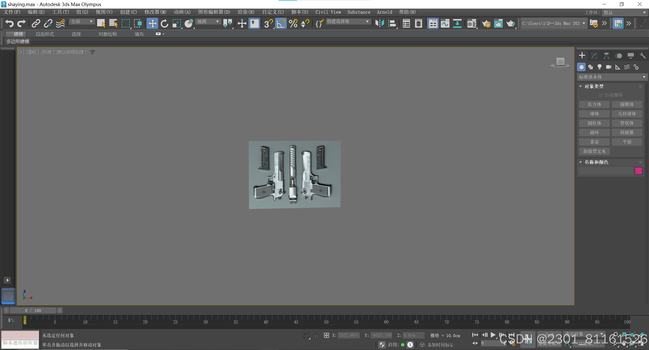Show the Lights category icon
Image resolution: width=649 pixels, height=350 pixels.
pos(600,67)
